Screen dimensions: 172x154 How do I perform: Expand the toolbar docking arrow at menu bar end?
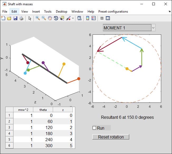pos(169,12)
